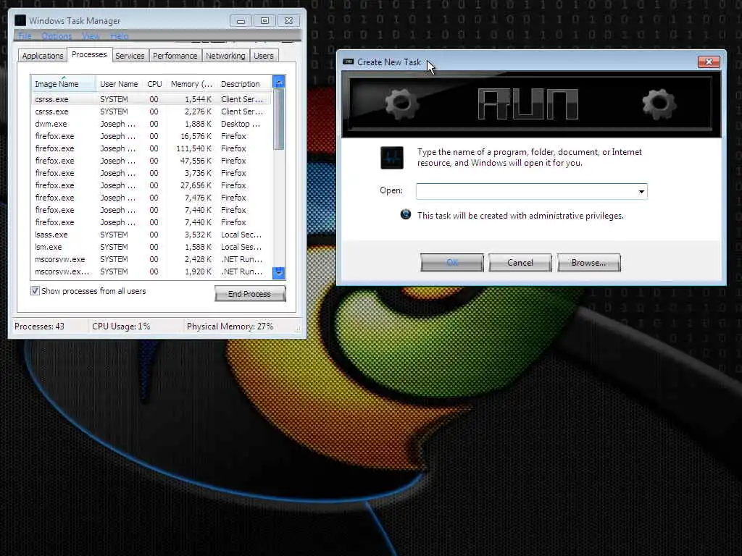
Task: Click the Task Manager resize grip corner
Action: coord(298,328)
